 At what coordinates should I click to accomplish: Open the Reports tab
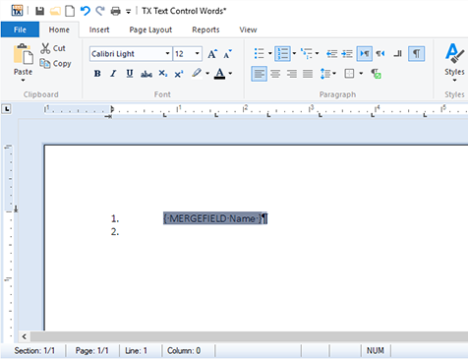(205, 30)
